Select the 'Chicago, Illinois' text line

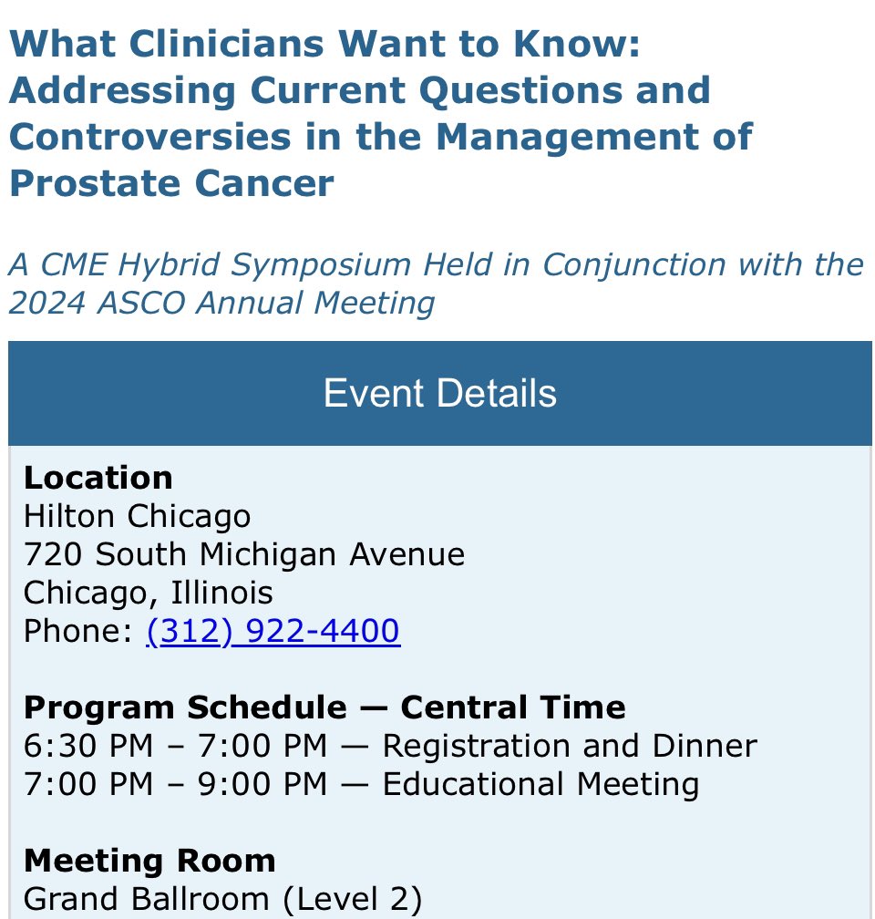click(x=149, y=594)
